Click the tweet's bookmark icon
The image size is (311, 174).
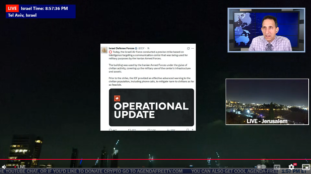pyautogui.click(x=187, y=130)
